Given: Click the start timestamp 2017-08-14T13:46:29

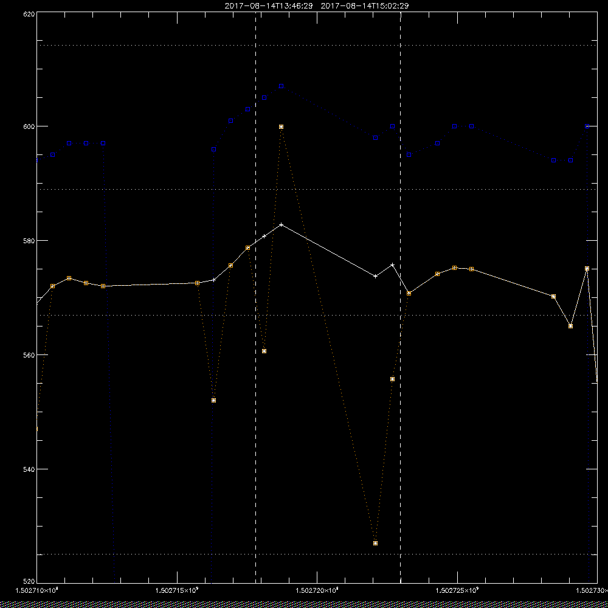Looking at the screenshot, I should coord(269,6).
